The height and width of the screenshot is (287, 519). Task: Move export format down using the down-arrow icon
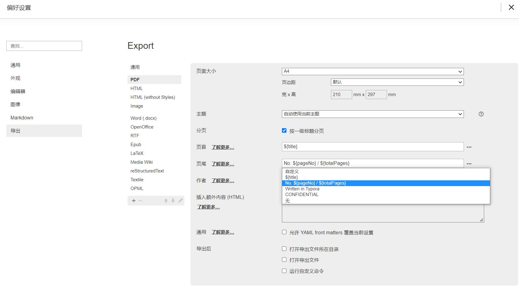[x=173, y=200]
